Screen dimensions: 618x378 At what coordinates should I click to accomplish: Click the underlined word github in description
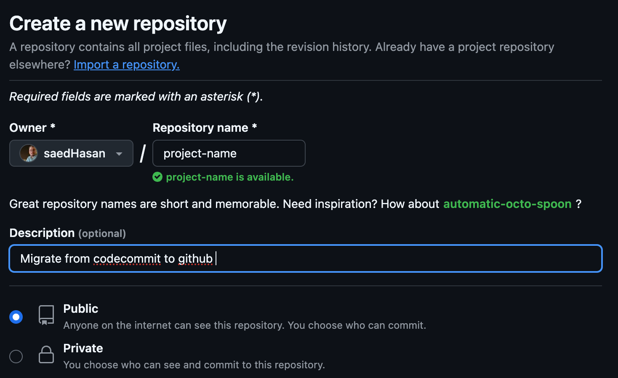[x=195, y=258]
